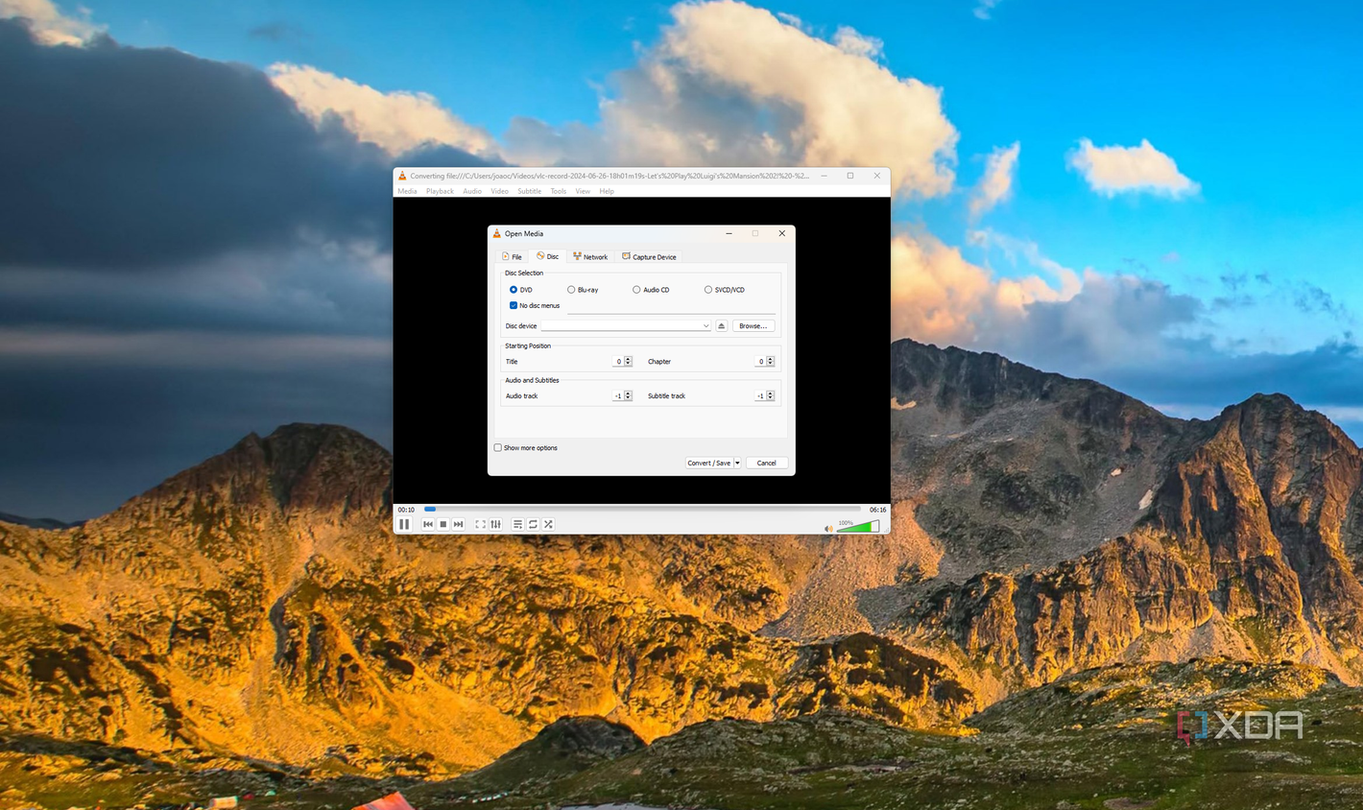Open the Tools menu

(559, 191)
